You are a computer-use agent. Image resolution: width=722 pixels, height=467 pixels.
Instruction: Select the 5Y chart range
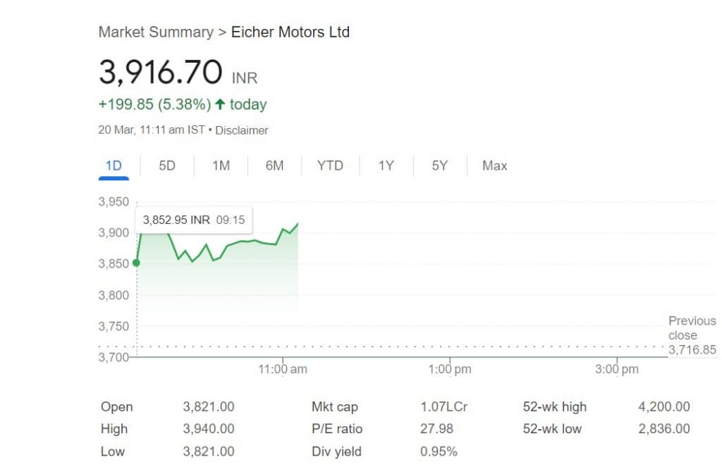click(x=439, y=166)
